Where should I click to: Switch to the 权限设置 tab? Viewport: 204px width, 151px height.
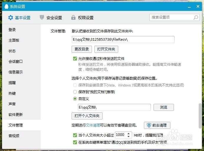point(82,18)
